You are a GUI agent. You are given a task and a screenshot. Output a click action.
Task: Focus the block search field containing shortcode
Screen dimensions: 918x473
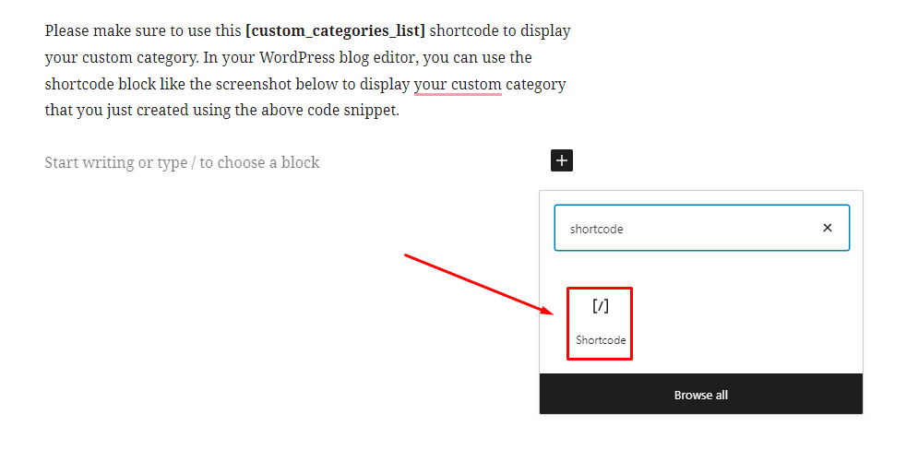coord(701,228)
